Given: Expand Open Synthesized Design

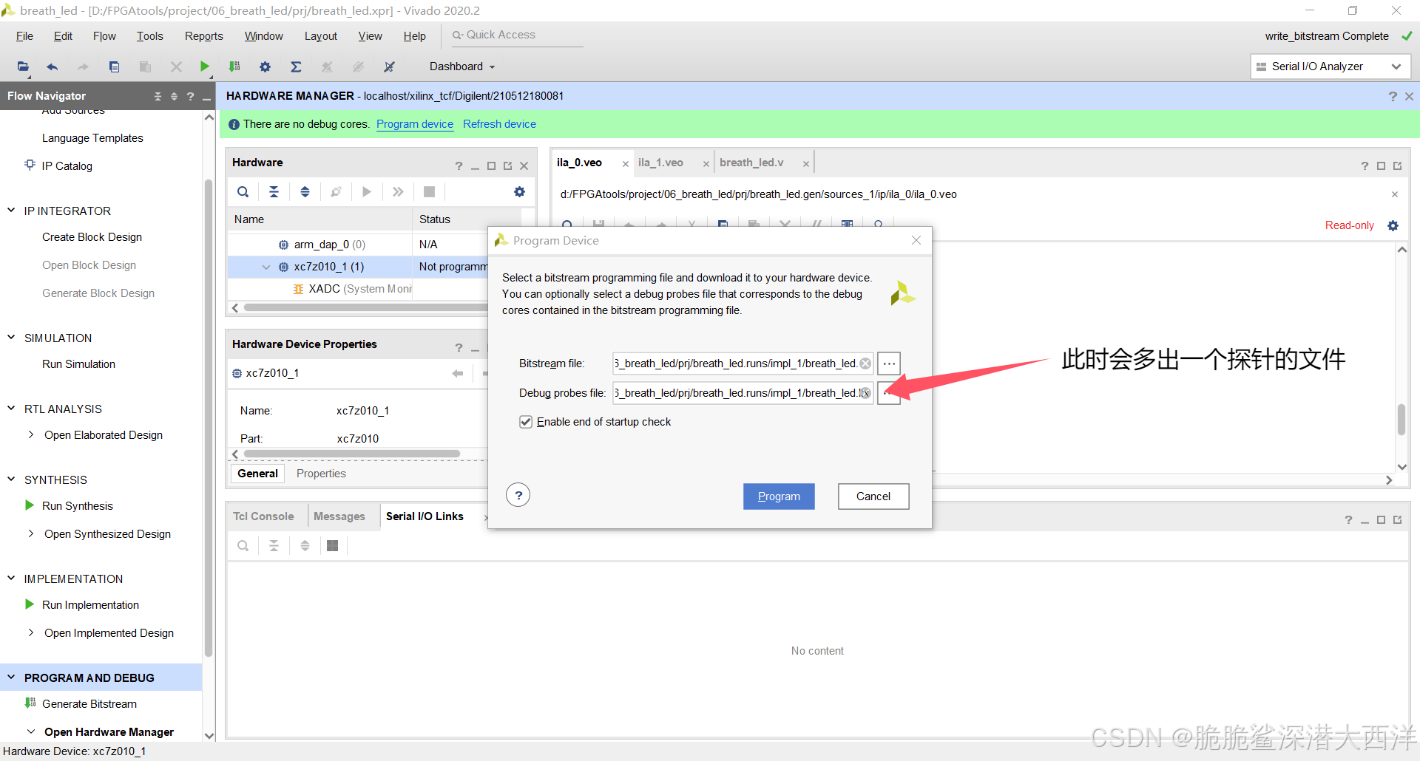Looking at the screenshot, I should pyautogui.click(x=30, y=534).
